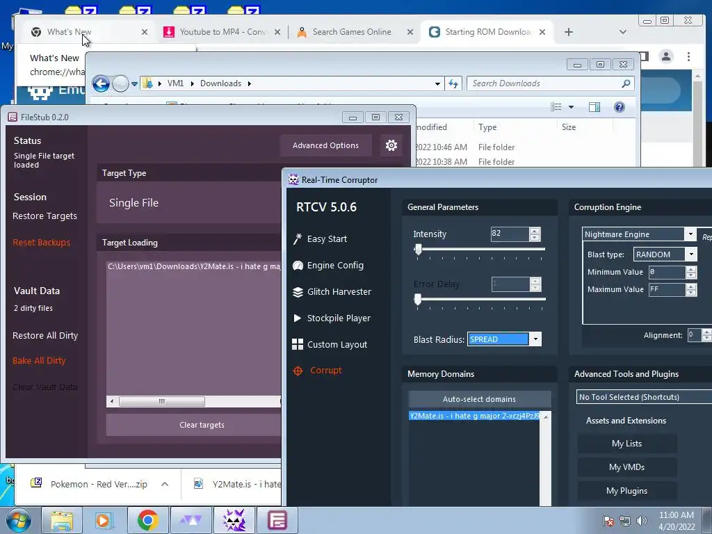
Task: Open Windows Start button
Action: point(19,520)
